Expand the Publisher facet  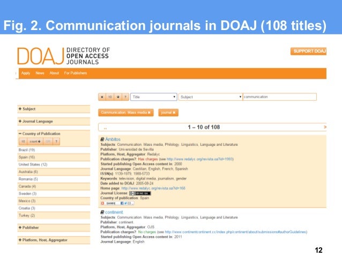(54, 227)
